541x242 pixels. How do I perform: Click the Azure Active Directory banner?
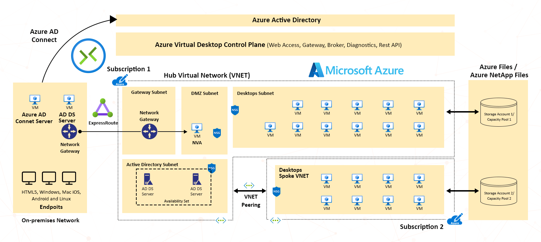(285, 20)
